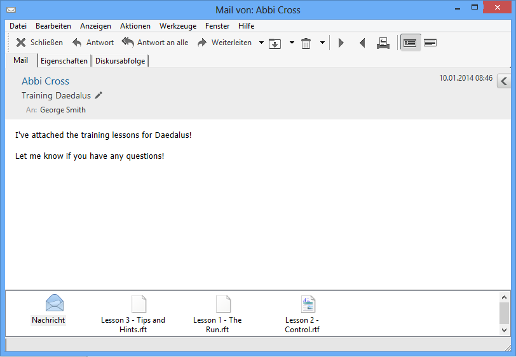Click the attachment pane scrollbar thumb
This screenshot has height=357, width=516.
(x=504, y=313)
